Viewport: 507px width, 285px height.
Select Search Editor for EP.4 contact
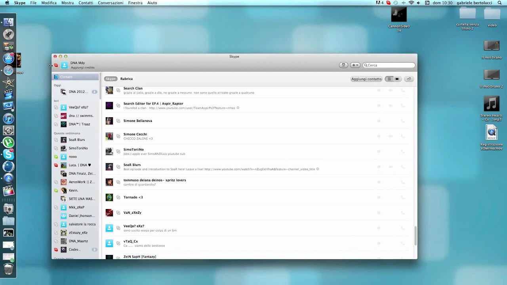point(257,106)
